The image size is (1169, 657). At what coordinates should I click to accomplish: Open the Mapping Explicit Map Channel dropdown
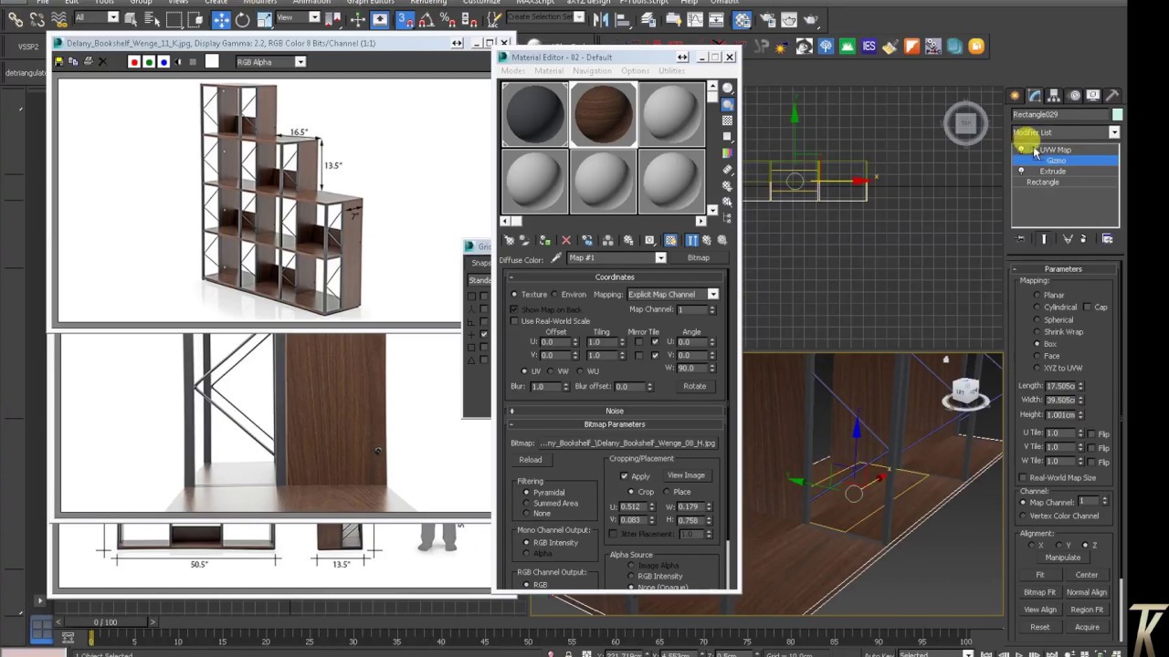pyautogui.click(x=712, y=295)
